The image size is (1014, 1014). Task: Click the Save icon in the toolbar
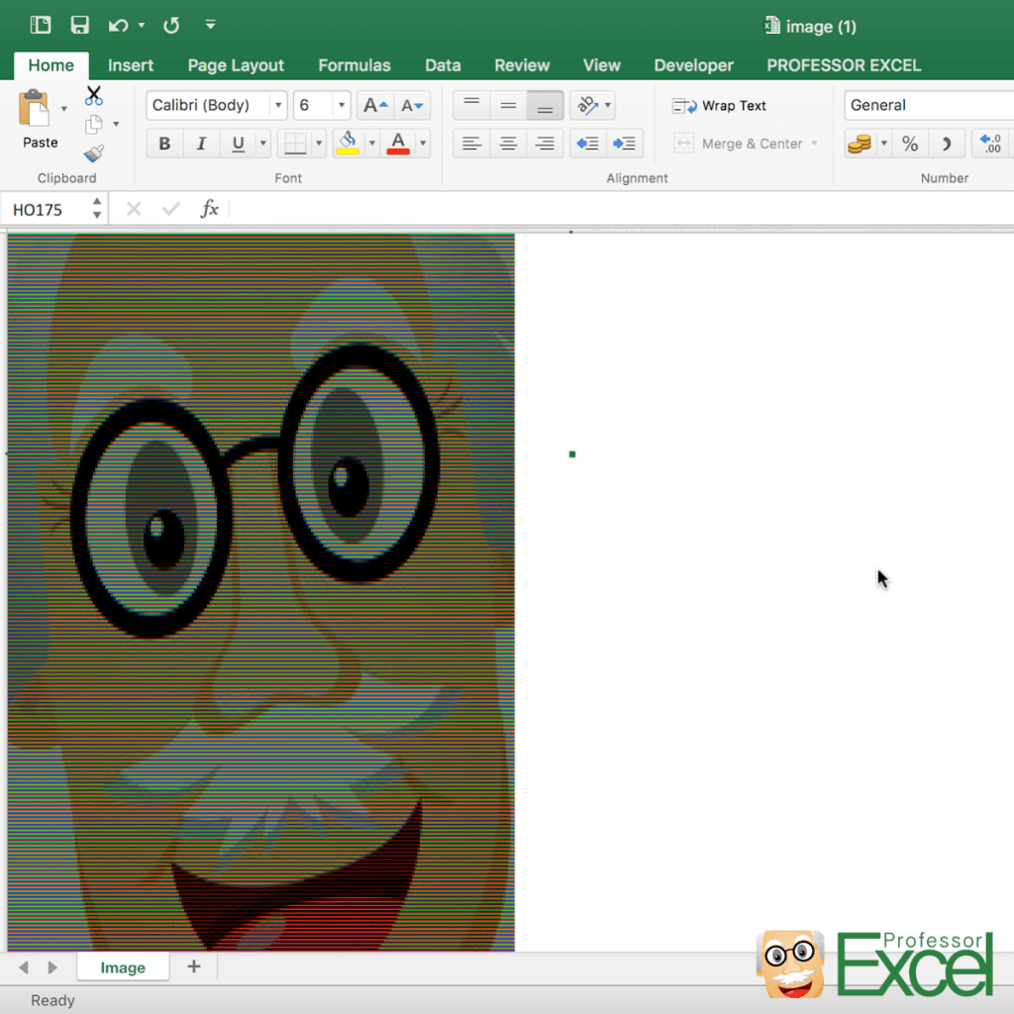point(79,25)
